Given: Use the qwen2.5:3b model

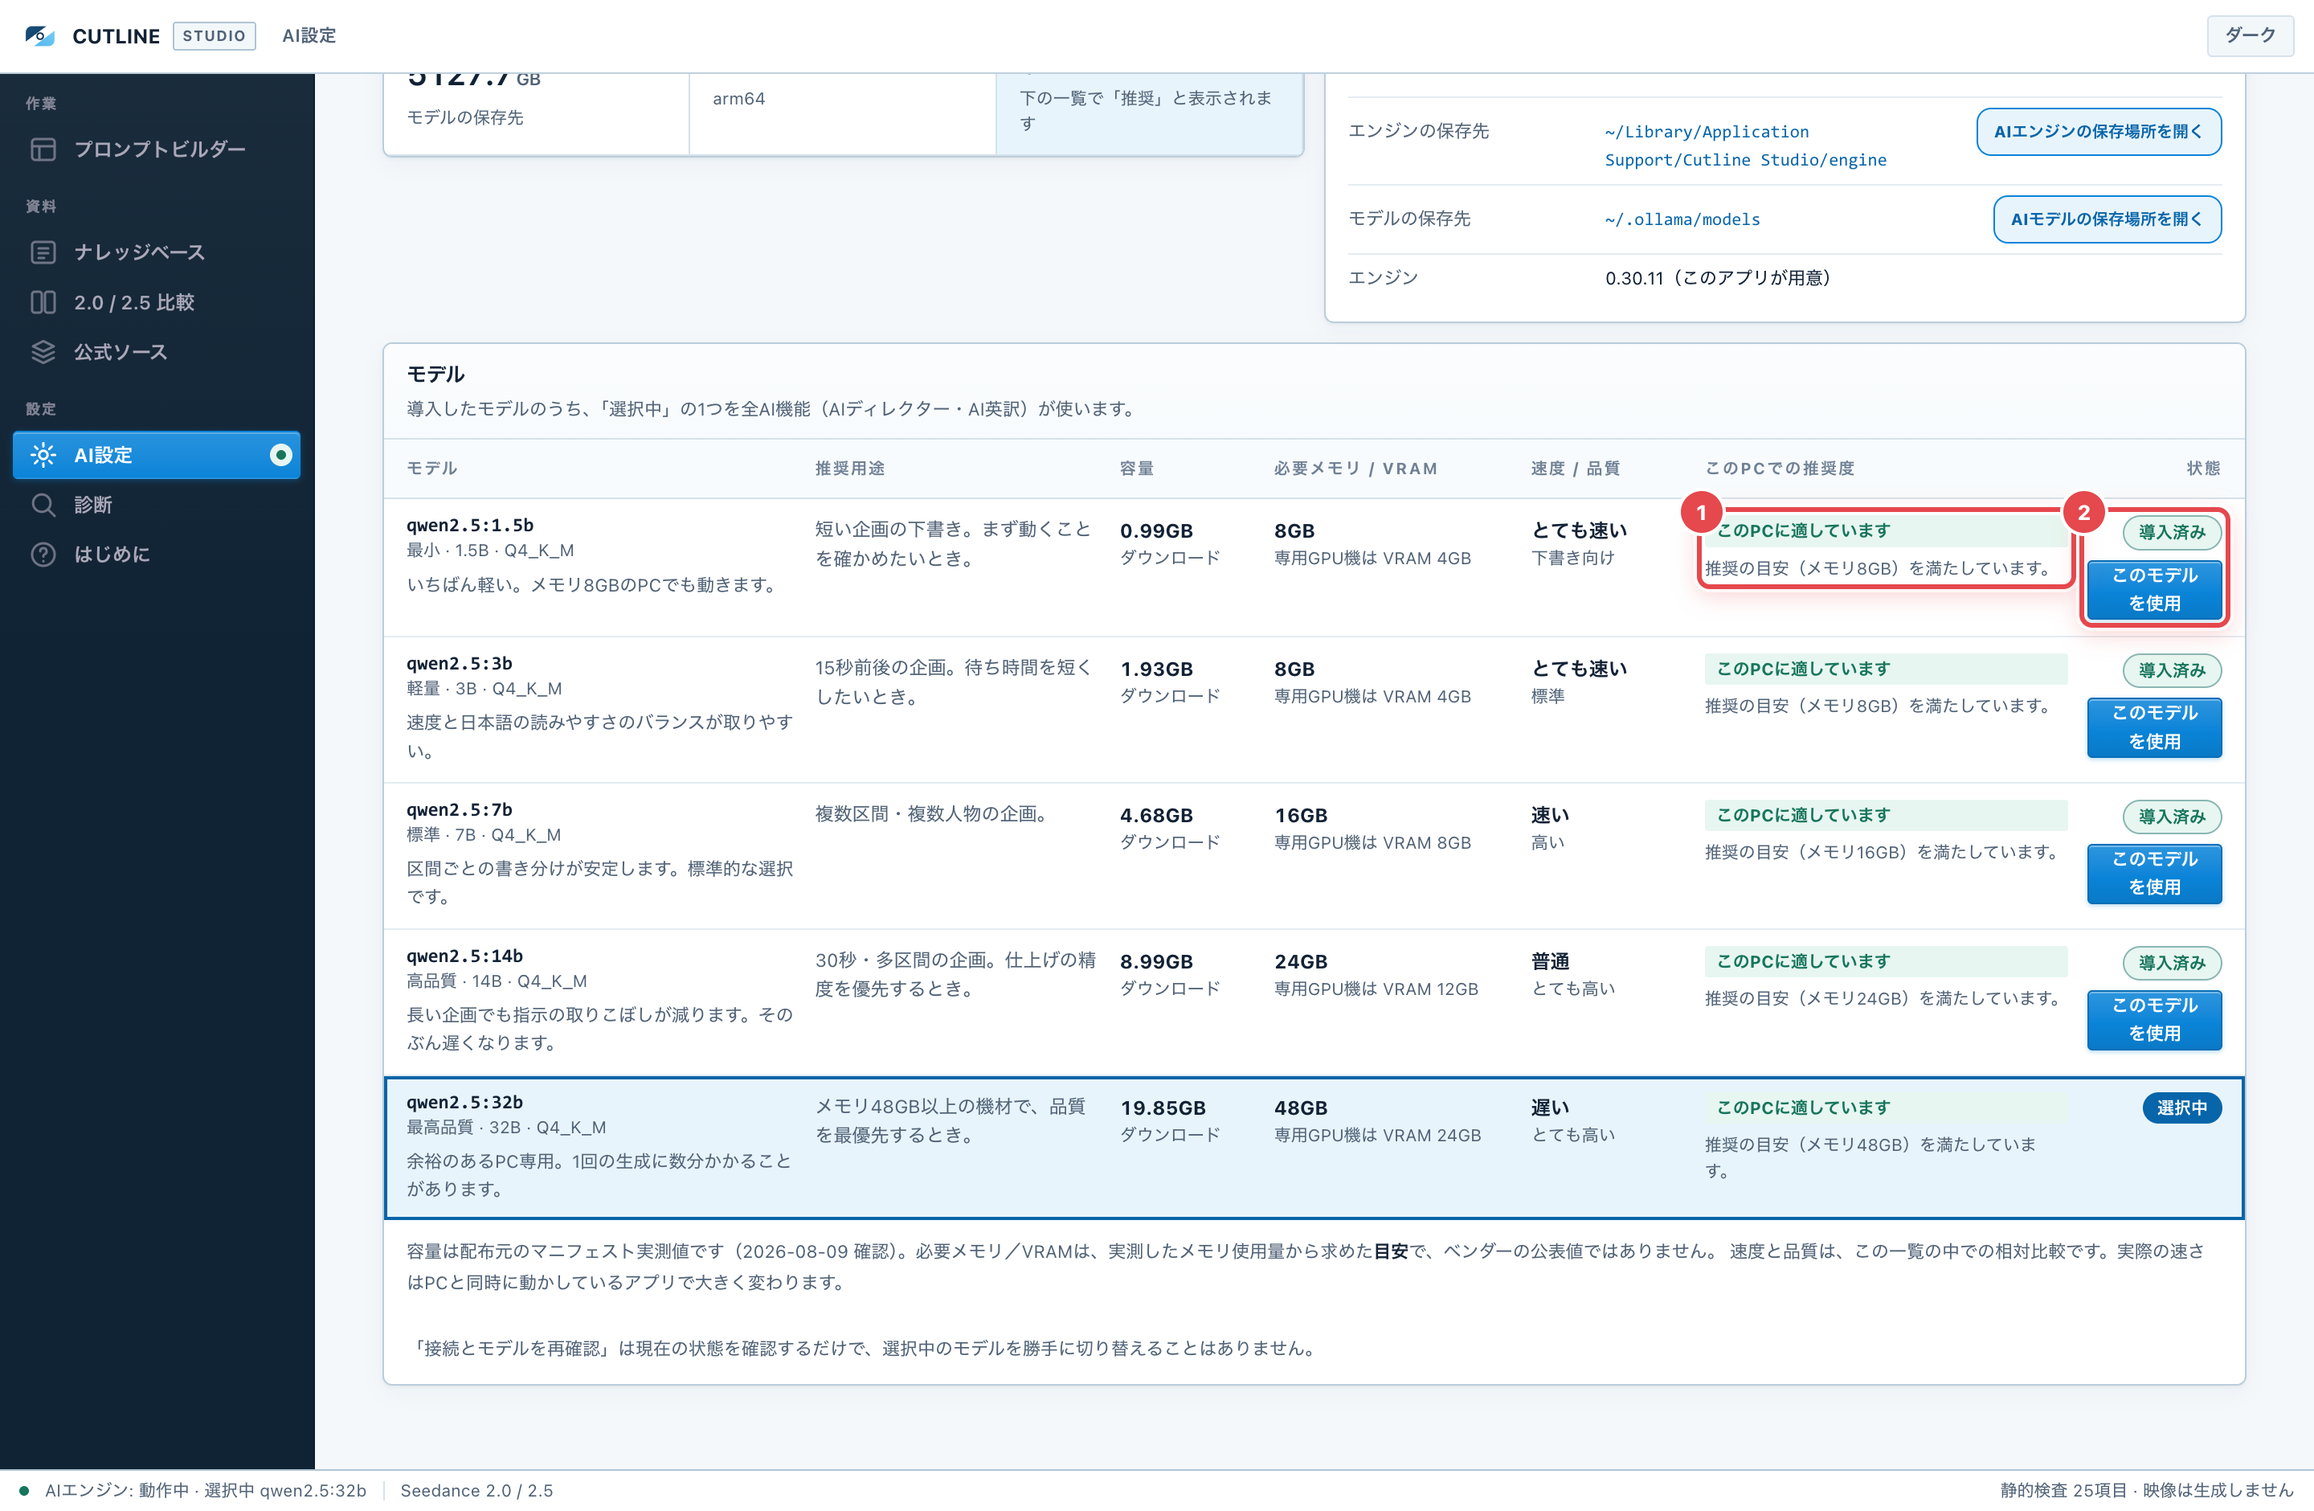Looking at the screenshot, I should click(x=2153, y=727).
